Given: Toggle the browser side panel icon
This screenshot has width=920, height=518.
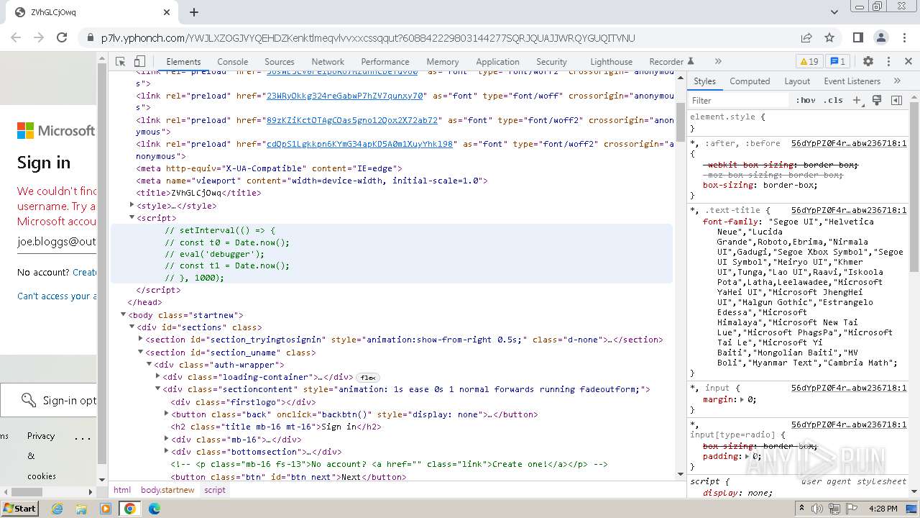Looking at the screenshot, I should pos(858,38).
